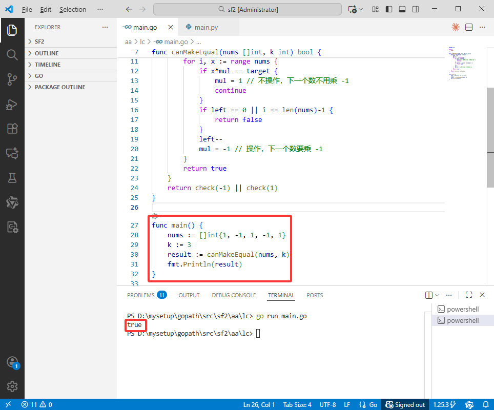Expand the SF2 folder section
Viewport: 494px width, 410px height.
71,42
